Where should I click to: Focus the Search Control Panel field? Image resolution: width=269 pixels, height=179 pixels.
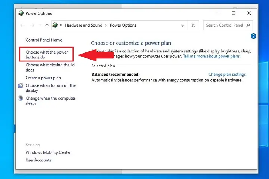[x=228, y=25]
